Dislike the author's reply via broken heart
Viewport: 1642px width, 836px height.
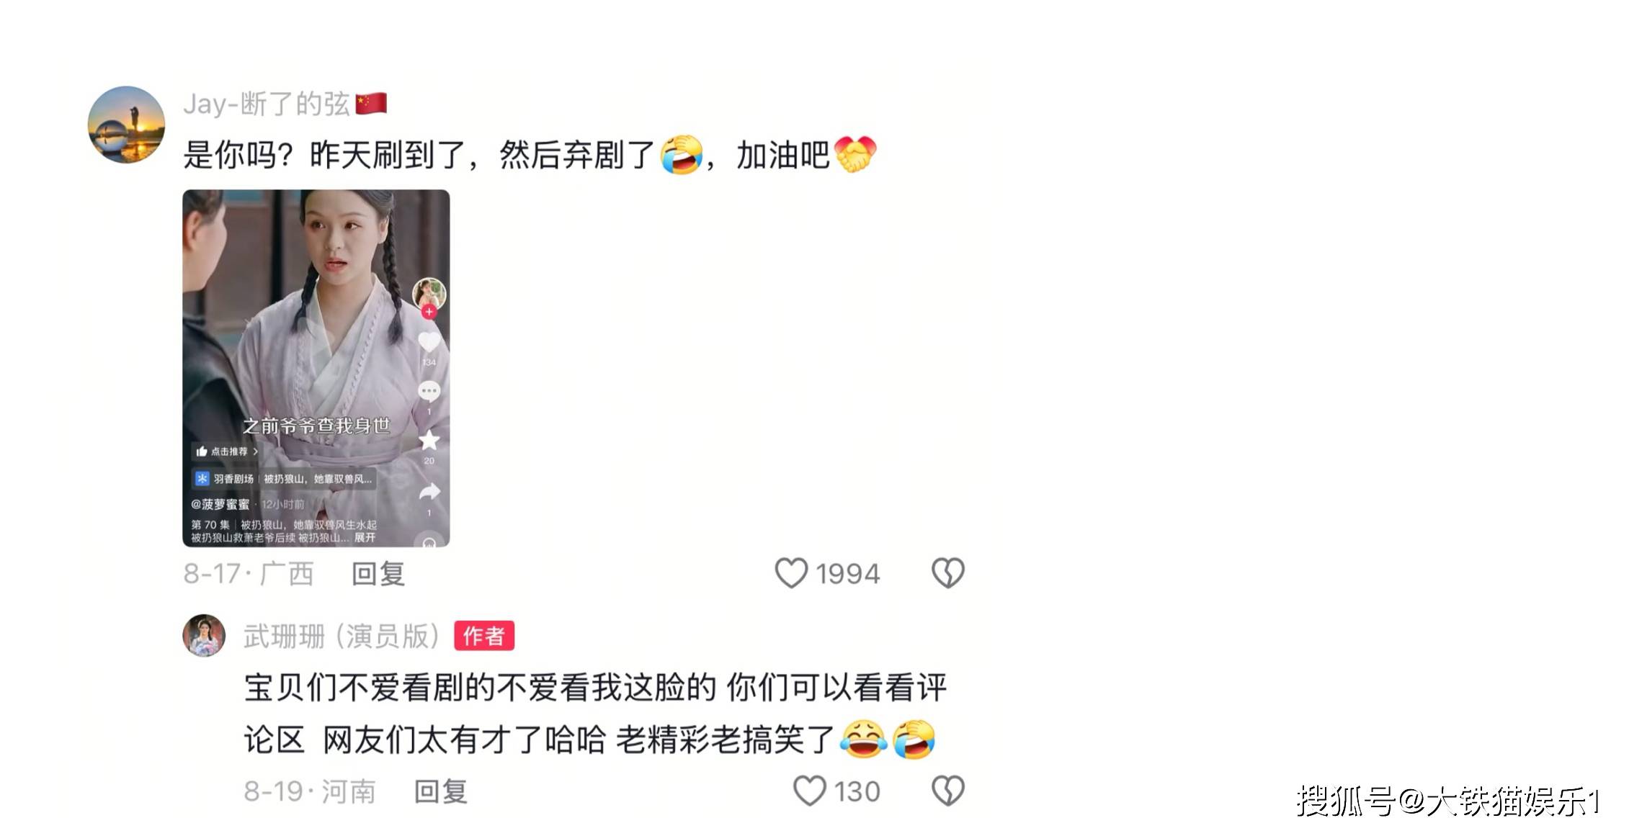[x=947, y=791]
